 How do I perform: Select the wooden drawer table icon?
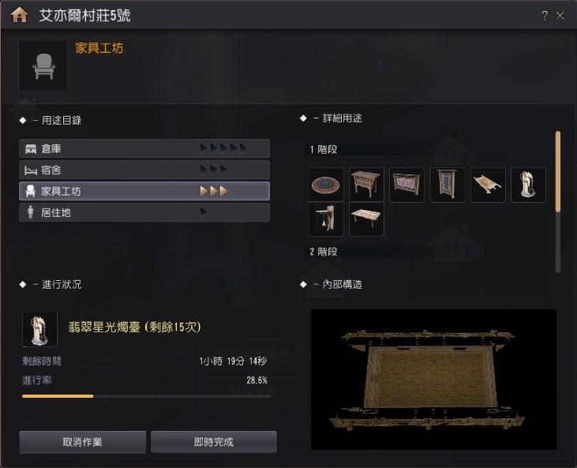click(x=366, y=185)
